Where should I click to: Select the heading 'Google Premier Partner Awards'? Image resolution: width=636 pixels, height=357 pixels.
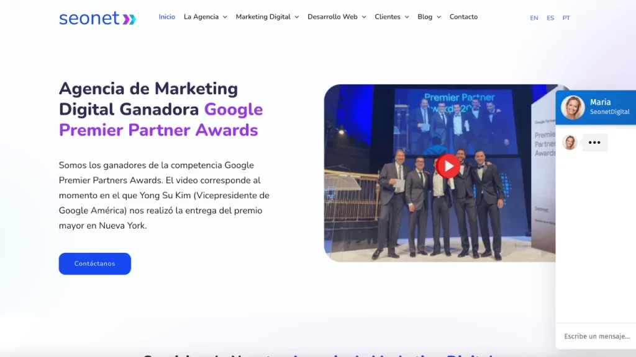(161, 120)
